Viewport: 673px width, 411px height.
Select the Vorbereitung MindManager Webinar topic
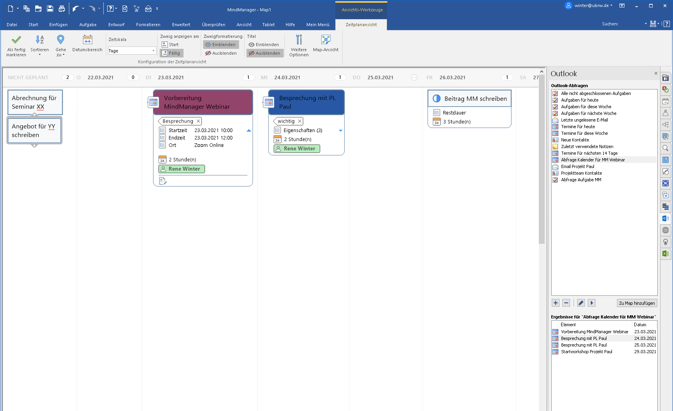click(203, 102)
